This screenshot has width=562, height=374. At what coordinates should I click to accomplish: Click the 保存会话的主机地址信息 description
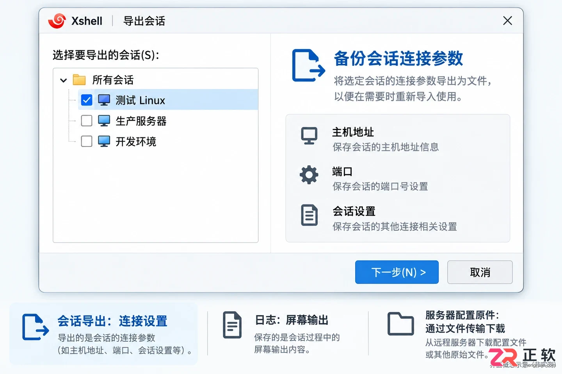tap(386, 147)
